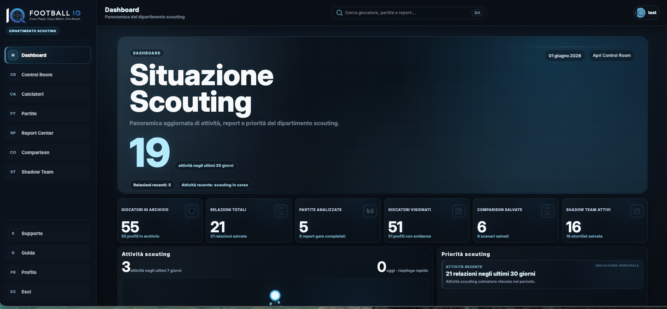Open the Partite section

click(x=48, y=113)
